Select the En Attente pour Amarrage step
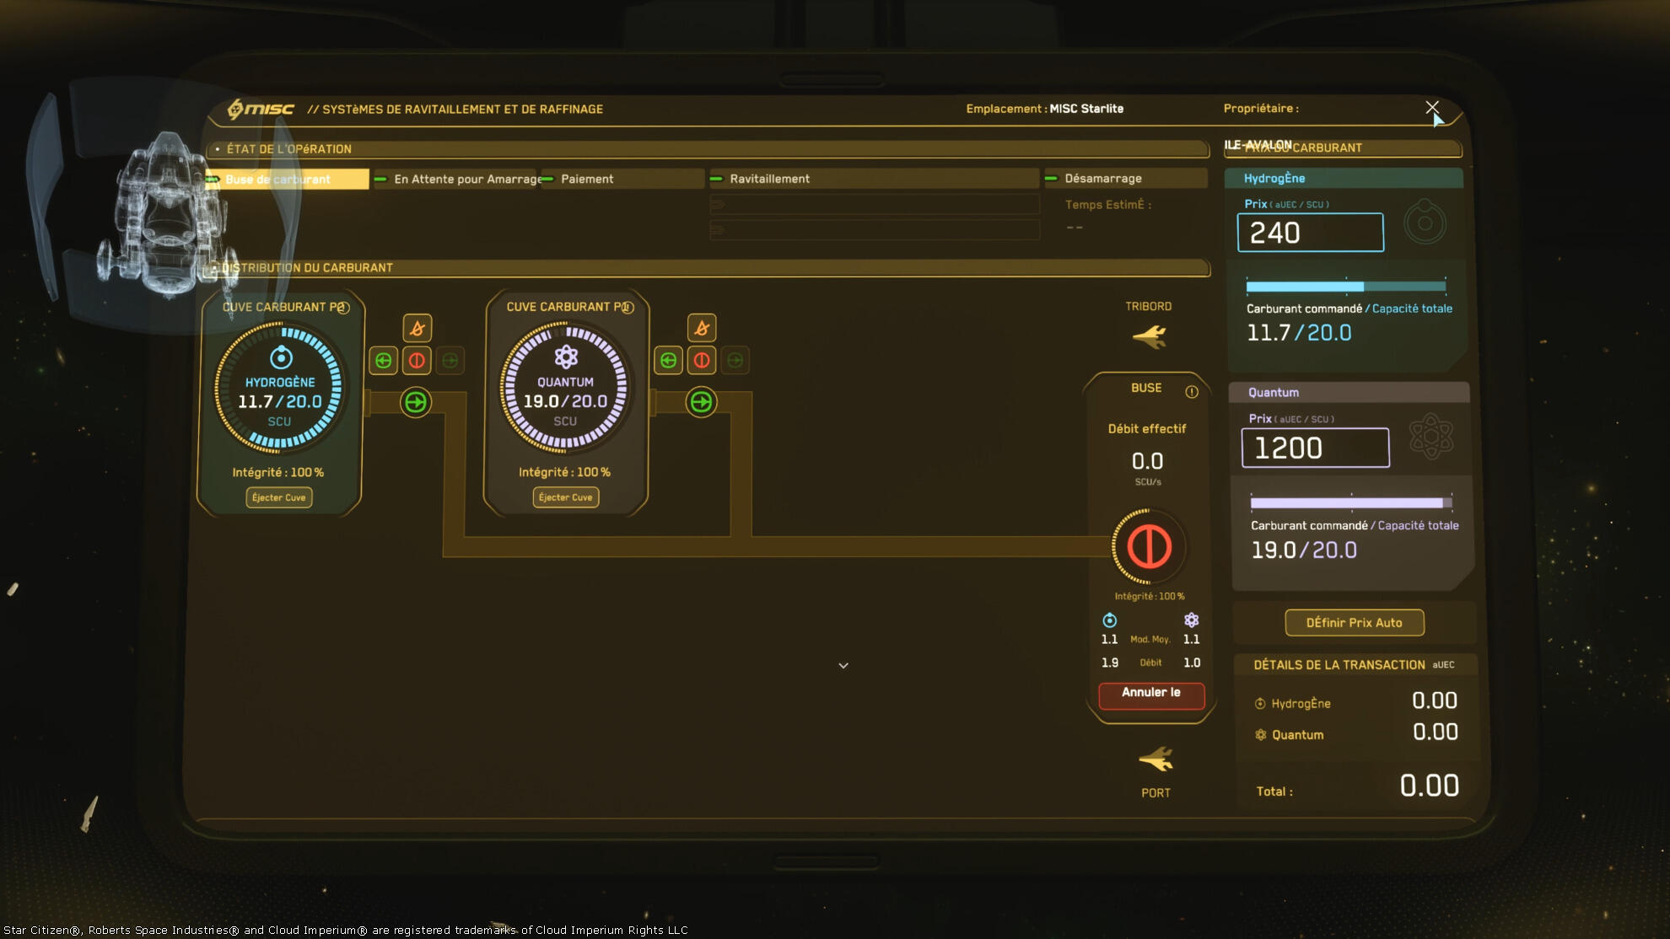This screenshot has width=1670, height=939. point(456,179)
